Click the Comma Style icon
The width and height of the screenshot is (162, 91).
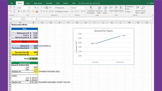point(78,11)
